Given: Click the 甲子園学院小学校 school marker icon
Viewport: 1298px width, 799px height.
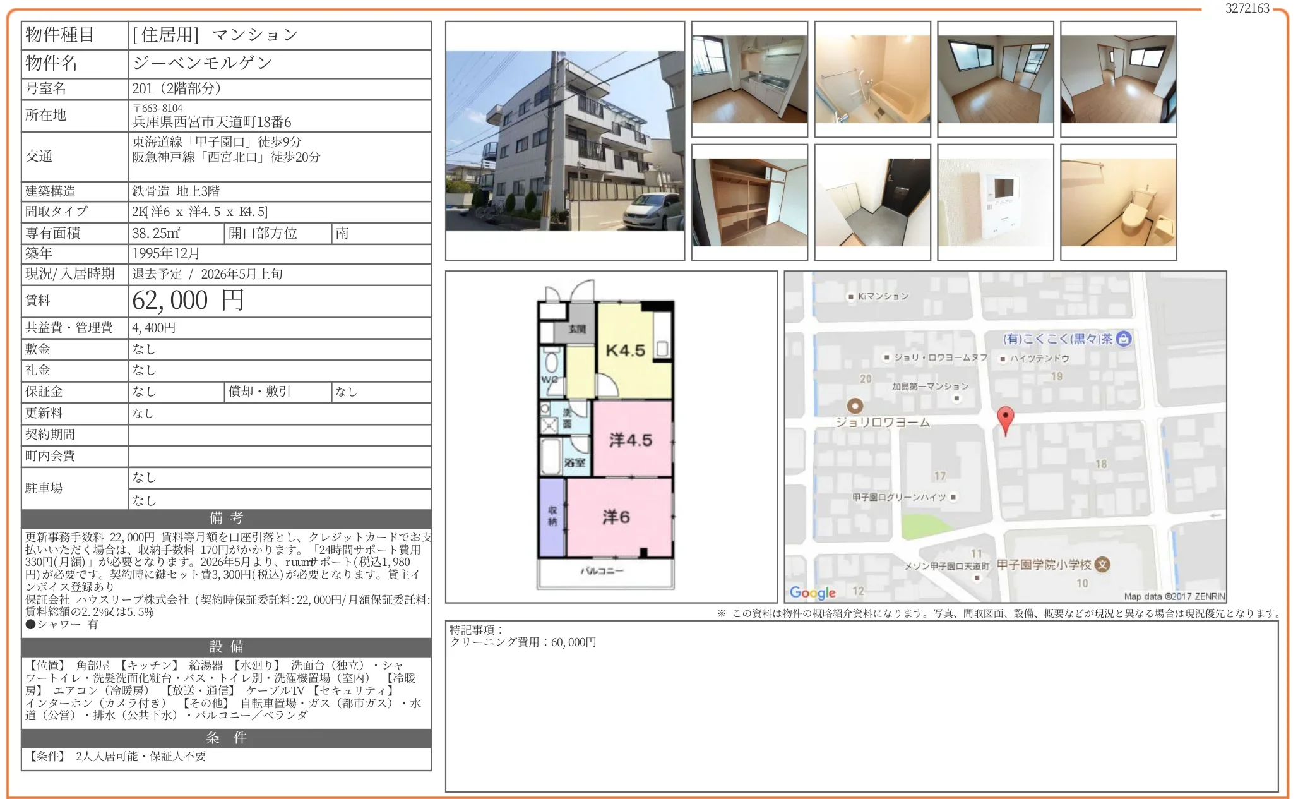Looking at the screenshot, I should pyautogui.click(x=1102, y=564).
